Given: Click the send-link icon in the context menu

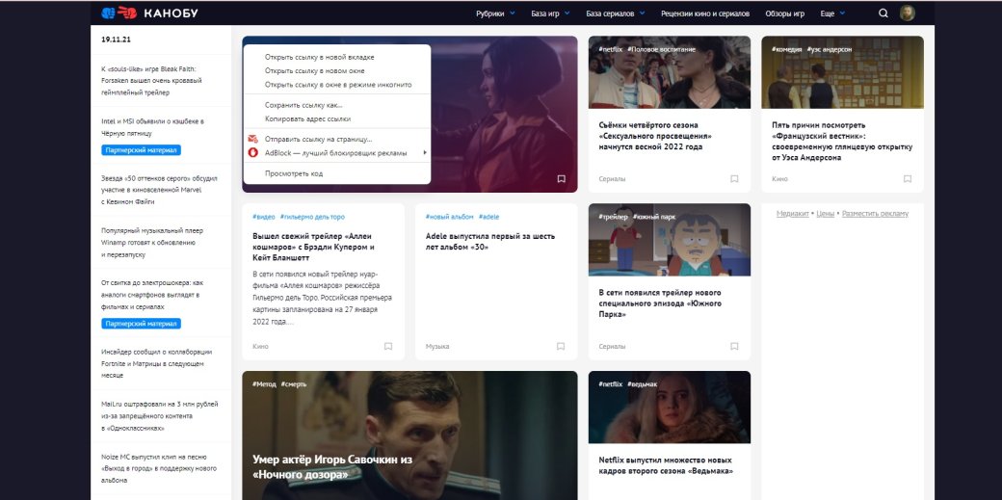Looking at the screenshot, I should tap(253, 139).
